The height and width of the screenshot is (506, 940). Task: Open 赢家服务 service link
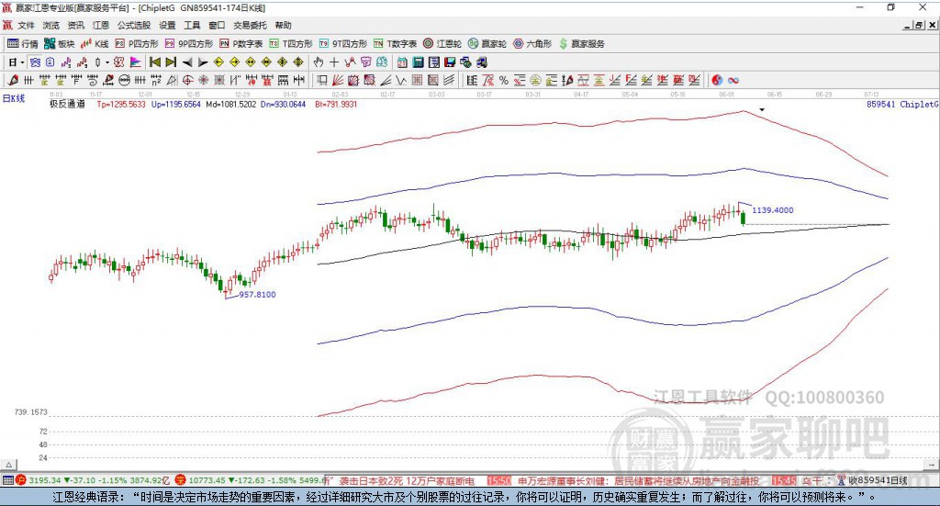click(582, 44)
